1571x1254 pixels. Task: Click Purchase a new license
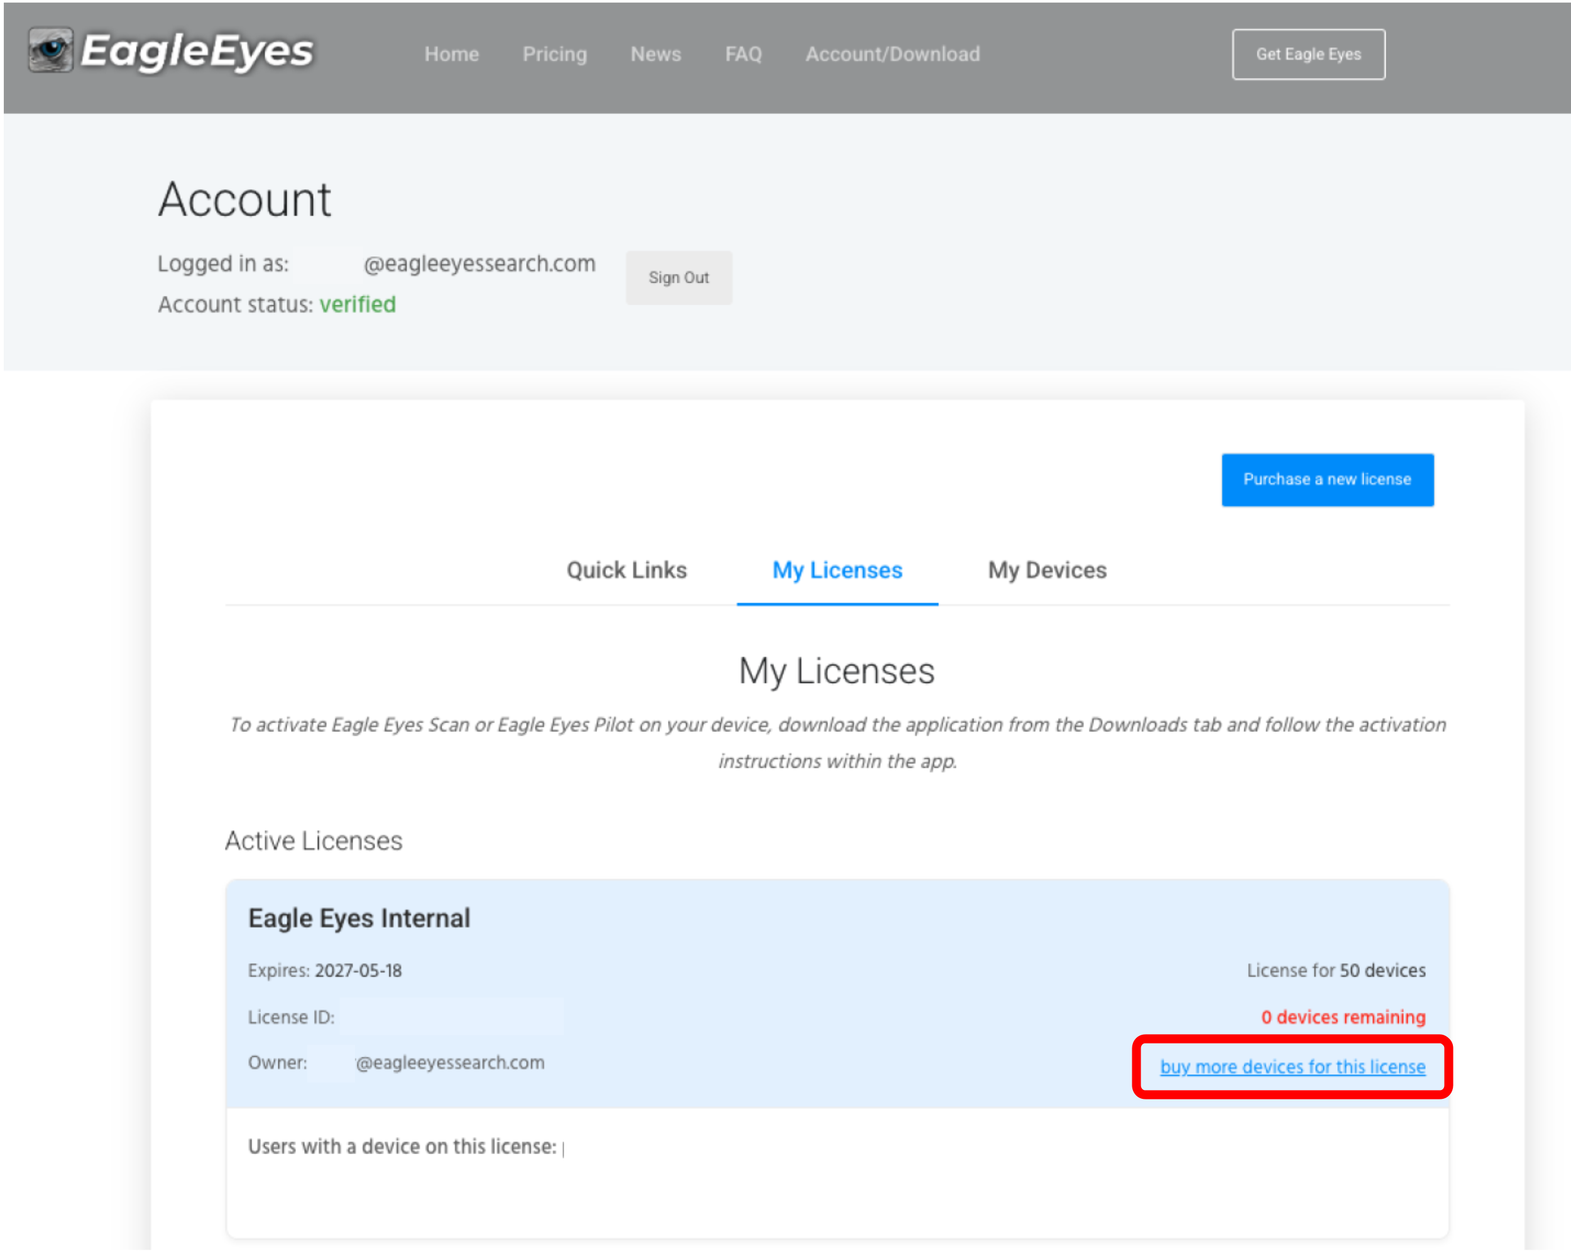click(1327, 479)
